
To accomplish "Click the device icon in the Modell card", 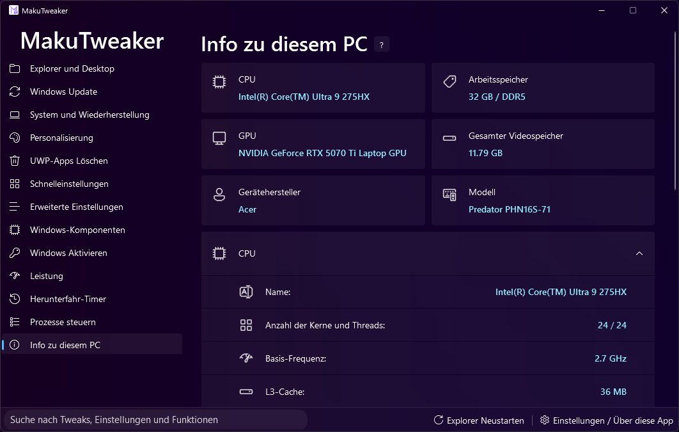I will [x=449, y=195].
